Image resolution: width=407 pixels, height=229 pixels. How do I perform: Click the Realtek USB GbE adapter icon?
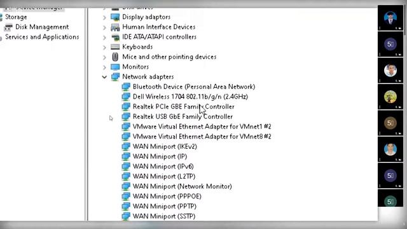pos(126,116)
